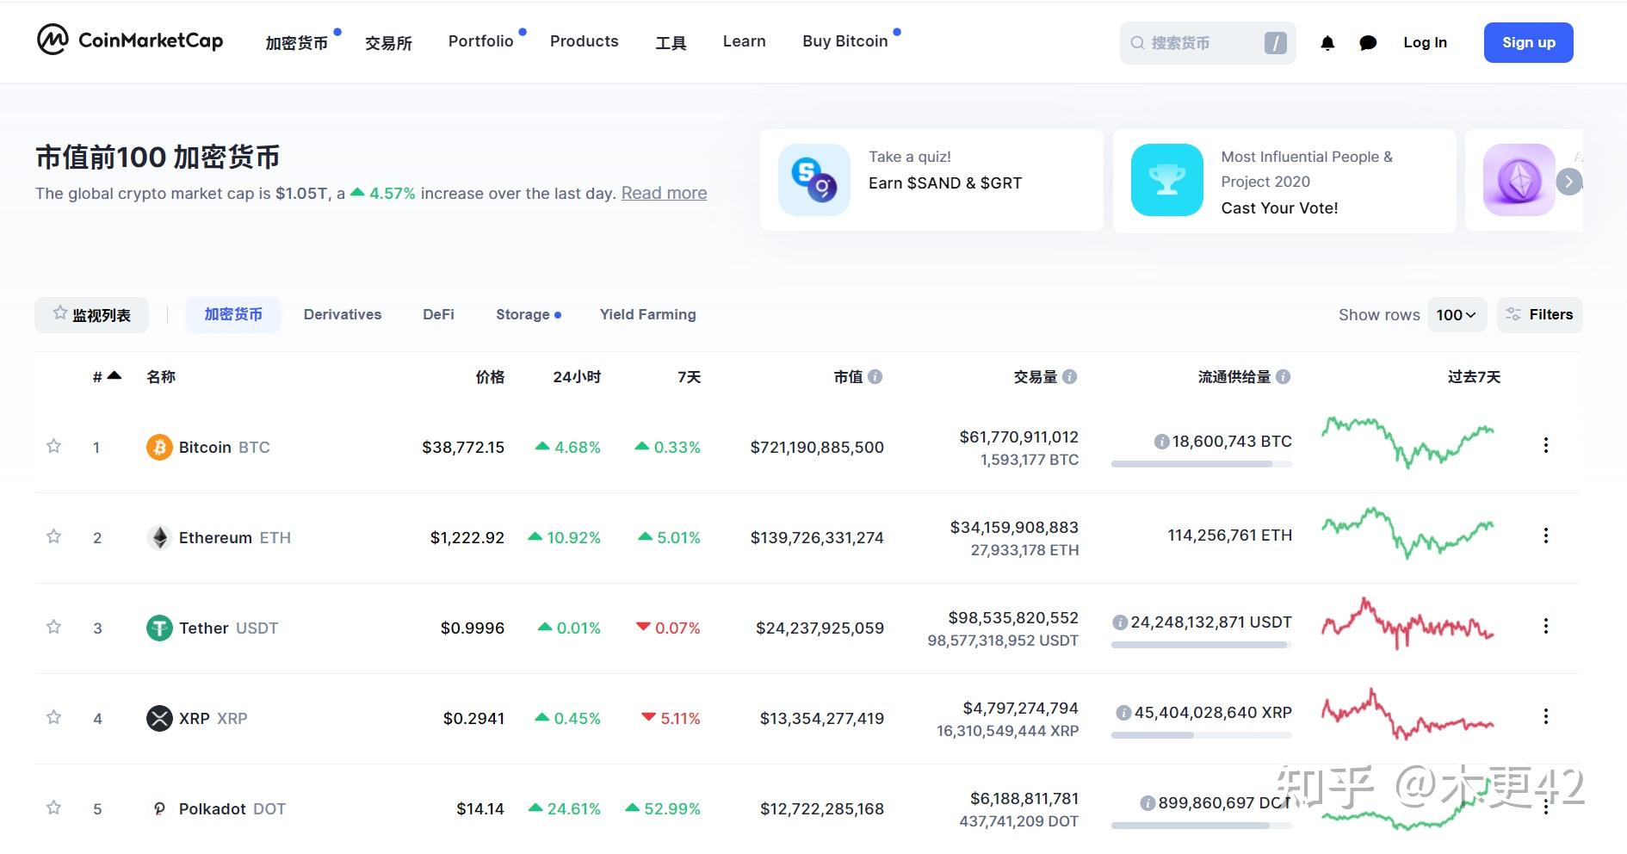
Task: Focus the 搜索货币 search field
Action: (x=1208, y=43)
